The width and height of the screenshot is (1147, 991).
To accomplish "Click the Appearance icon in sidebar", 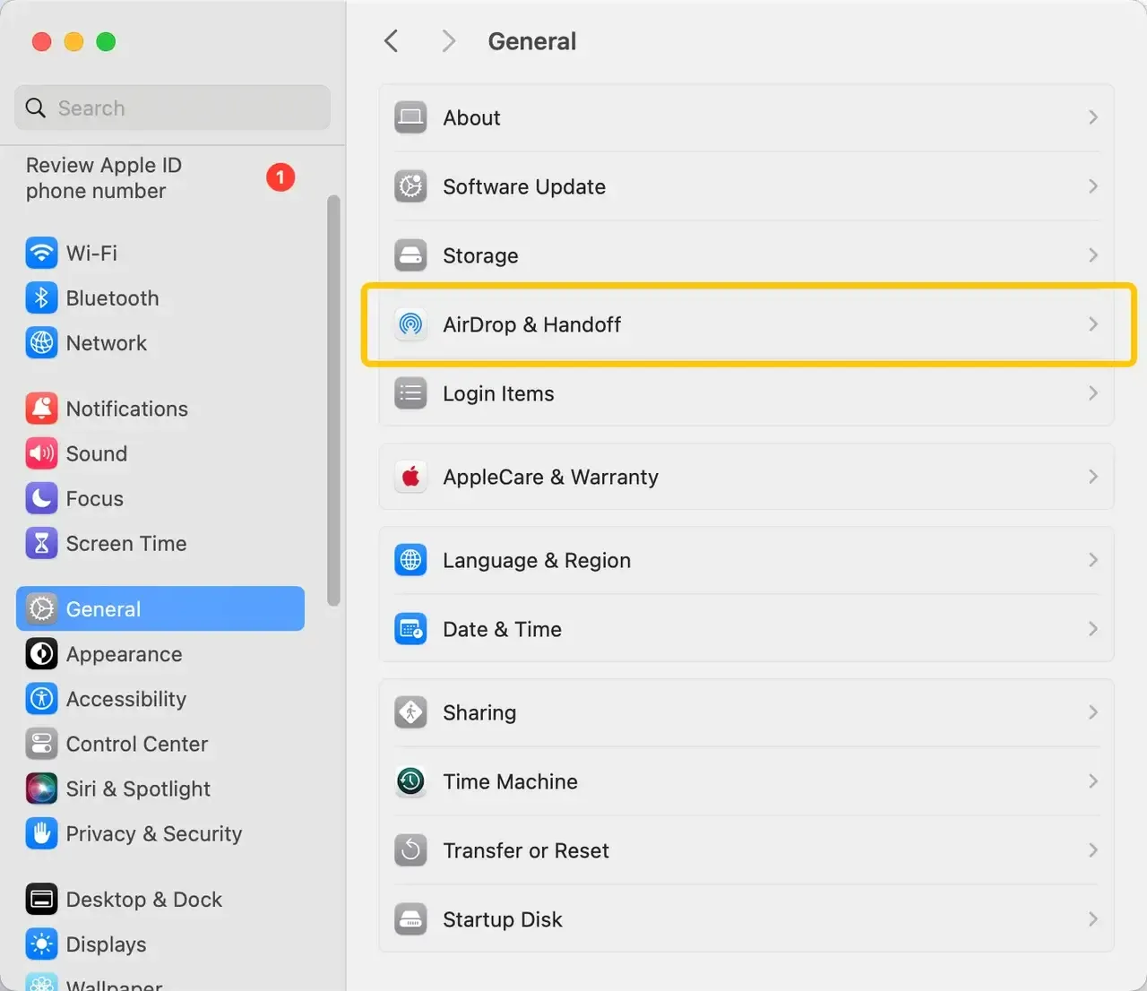I will [x=41, y=654].
